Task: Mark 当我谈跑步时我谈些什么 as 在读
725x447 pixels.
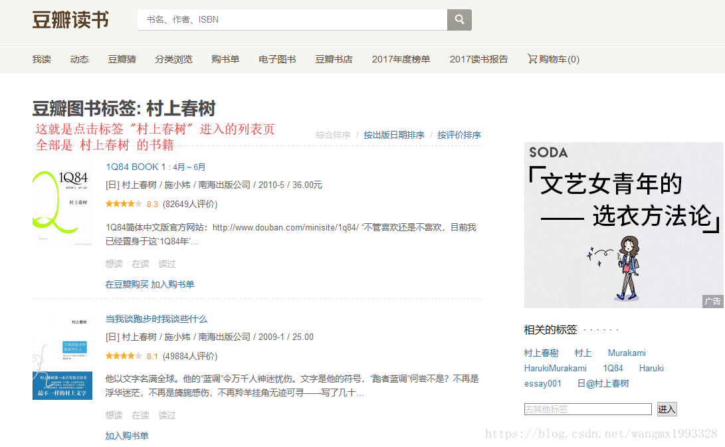Action: point(141,416)
